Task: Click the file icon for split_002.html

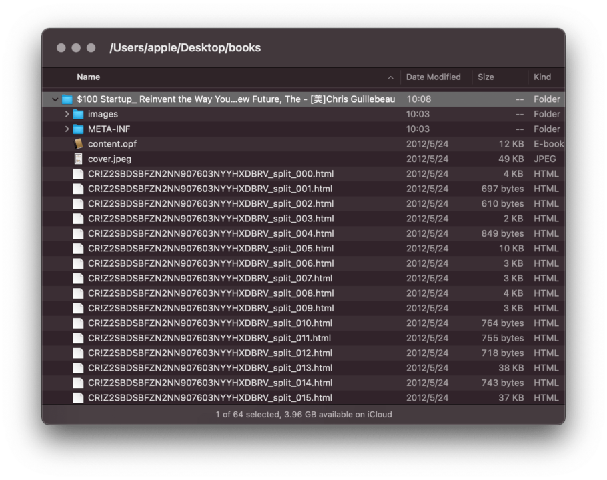Action: (x=79, y=203)
